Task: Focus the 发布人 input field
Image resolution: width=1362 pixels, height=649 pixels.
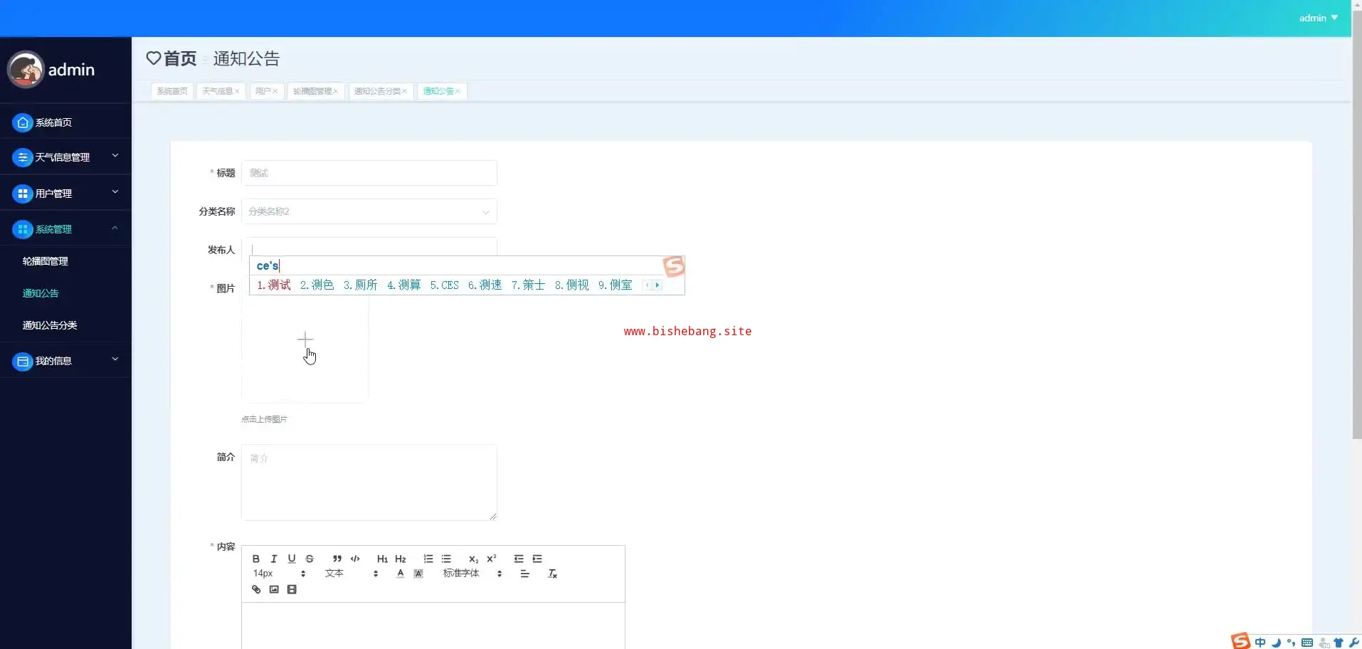Action: (369, 246)
